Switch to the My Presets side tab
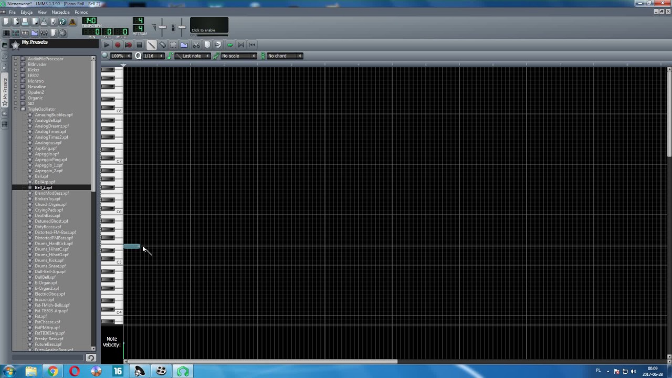 [x=5, y=90]
